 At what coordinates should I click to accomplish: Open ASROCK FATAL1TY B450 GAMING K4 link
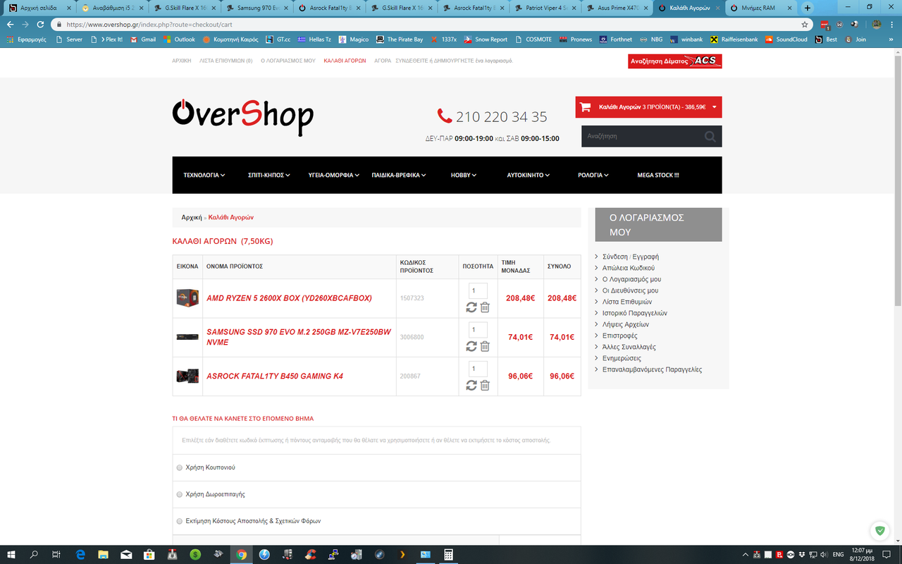point(275,376)
